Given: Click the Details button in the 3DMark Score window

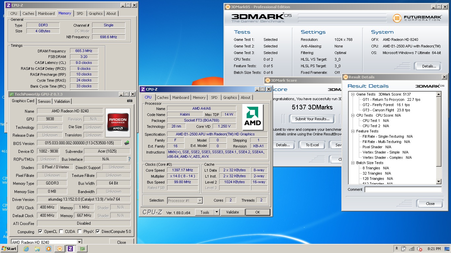Looking at the screenshot, I should pyautogui.click(x=283, y=145).
